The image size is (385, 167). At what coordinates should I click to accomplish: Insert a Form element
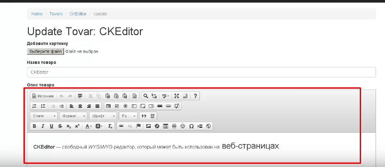[x=108, y=106]
